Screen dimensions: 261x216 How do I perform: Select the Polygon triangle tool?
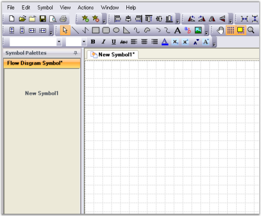126,30
